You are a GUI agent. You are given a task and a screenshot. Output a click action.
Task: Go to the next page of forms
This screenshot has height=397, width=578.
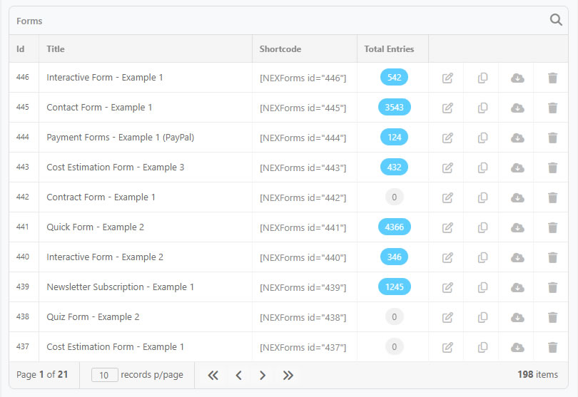click(x=263, y=376)
